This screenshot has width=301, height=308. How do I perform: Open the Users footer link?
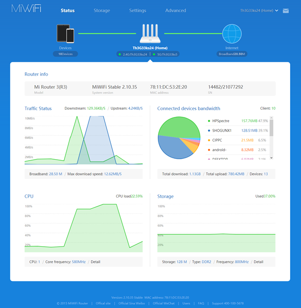pos(186,303)
